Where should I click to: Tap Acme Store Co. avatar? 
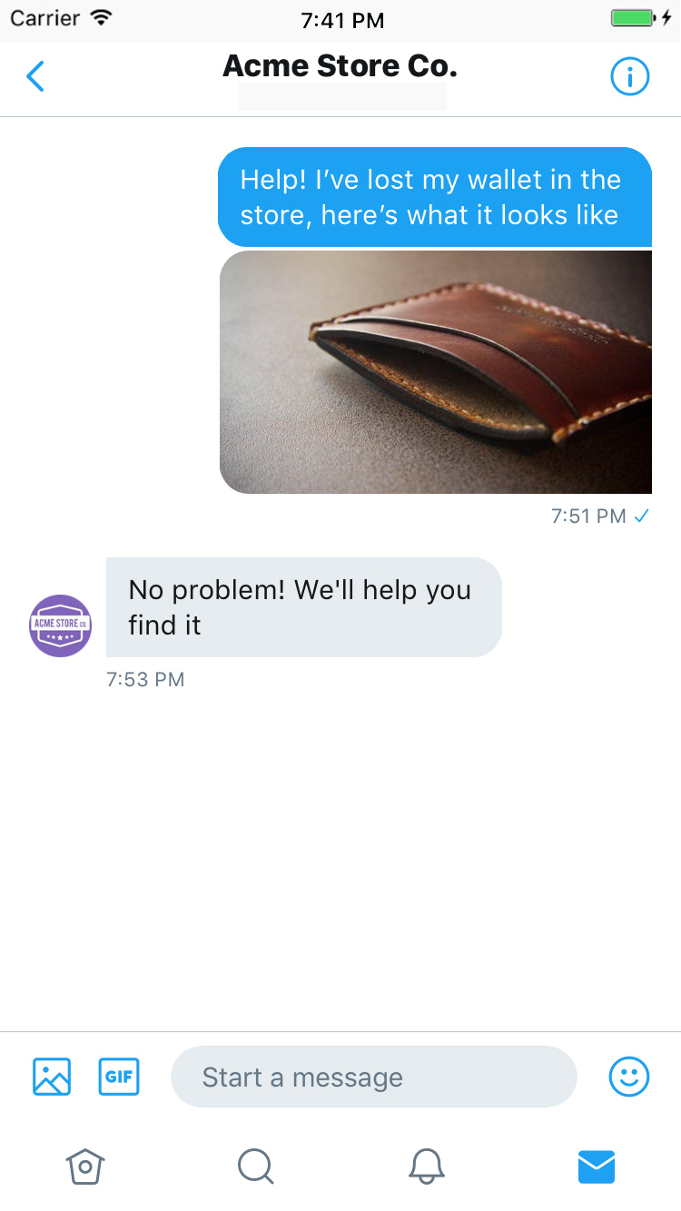[61, 625]
